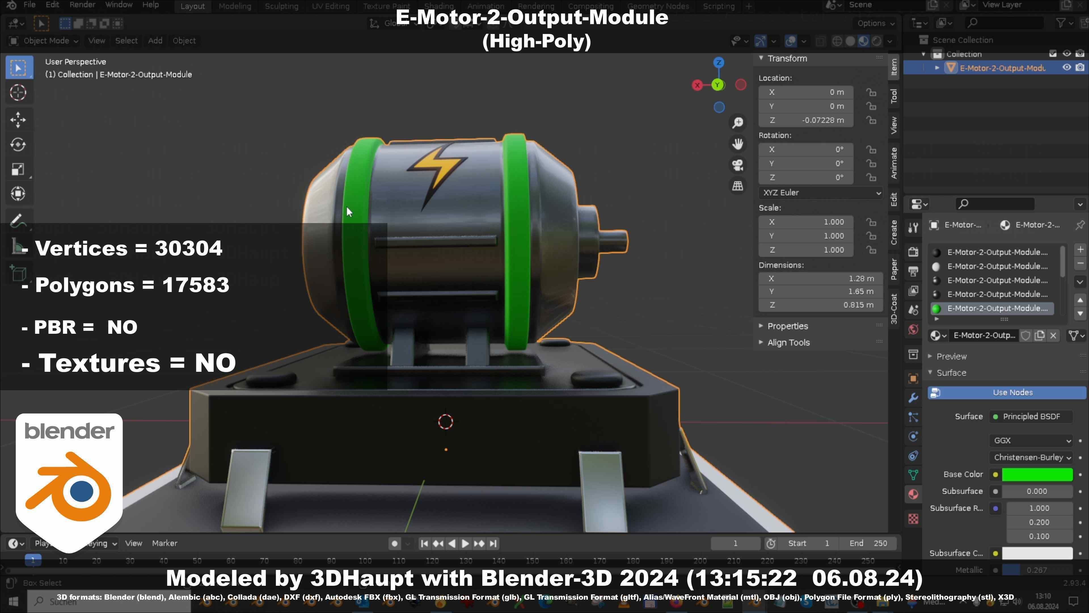Open the Render properties tab icon
Image resolution: width=1089 pixels, height=613 pixels.
(913, 252)
